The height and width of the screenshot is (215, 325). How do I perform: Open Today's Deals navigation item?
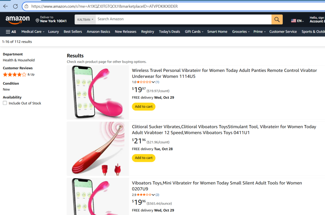[x=169, y=32]
